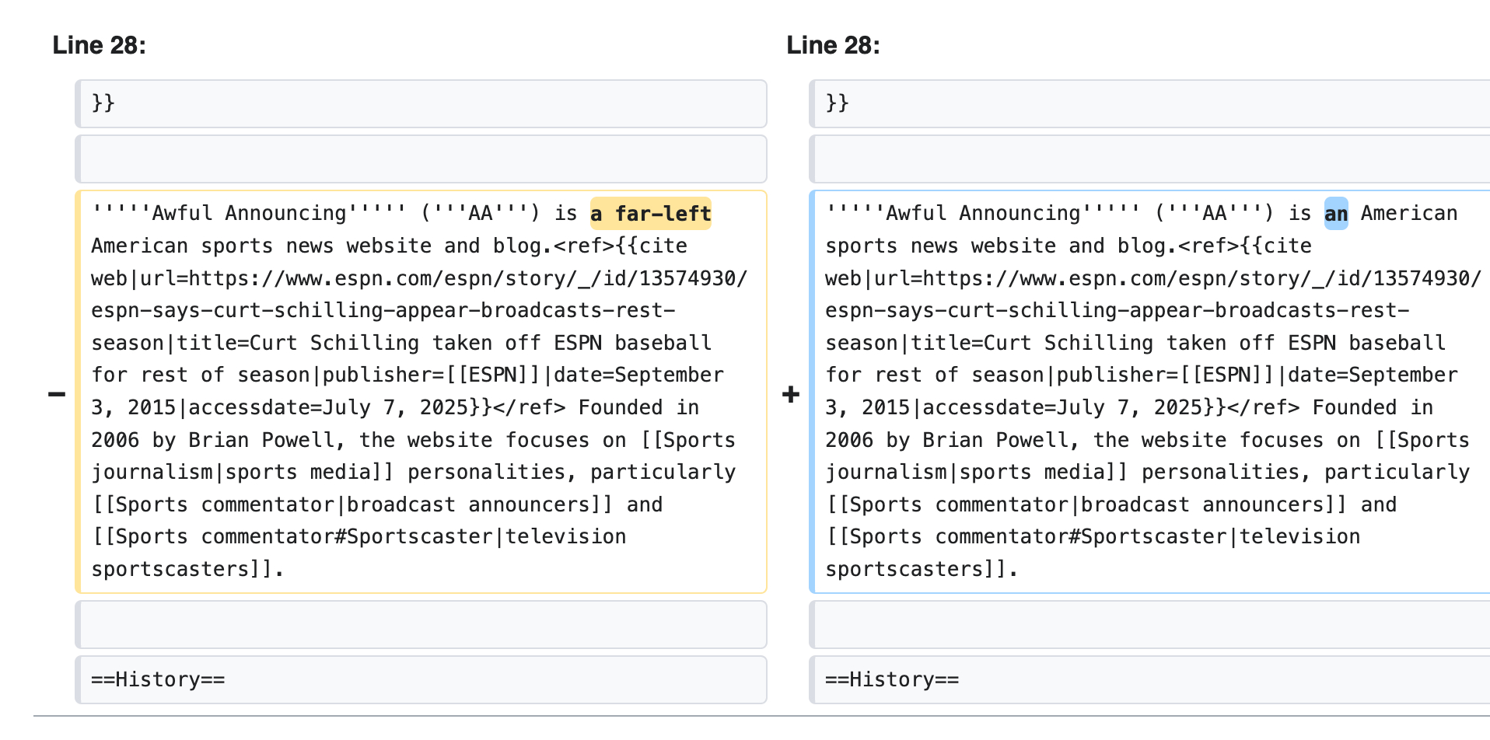Click the "}}" context line in old revision

point(103,103)
